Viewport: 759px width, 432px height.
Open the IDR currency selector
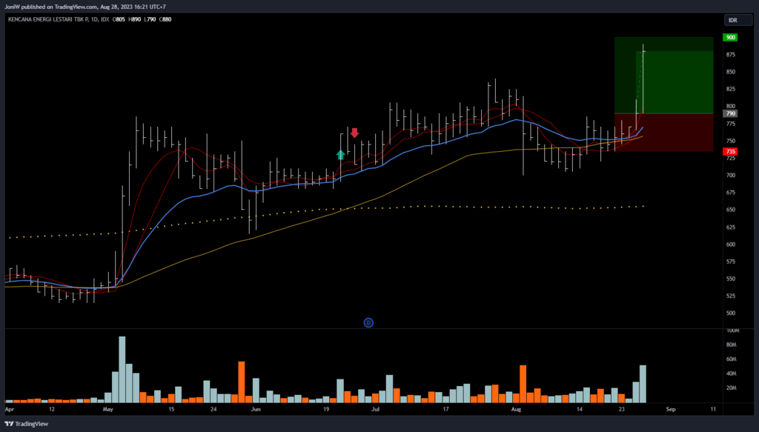click(734, 21)
